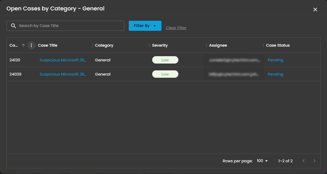This screenshot has height=174, width=327.
Task: Click the Low severity badge for case 24120
Action: pos(165,60)
